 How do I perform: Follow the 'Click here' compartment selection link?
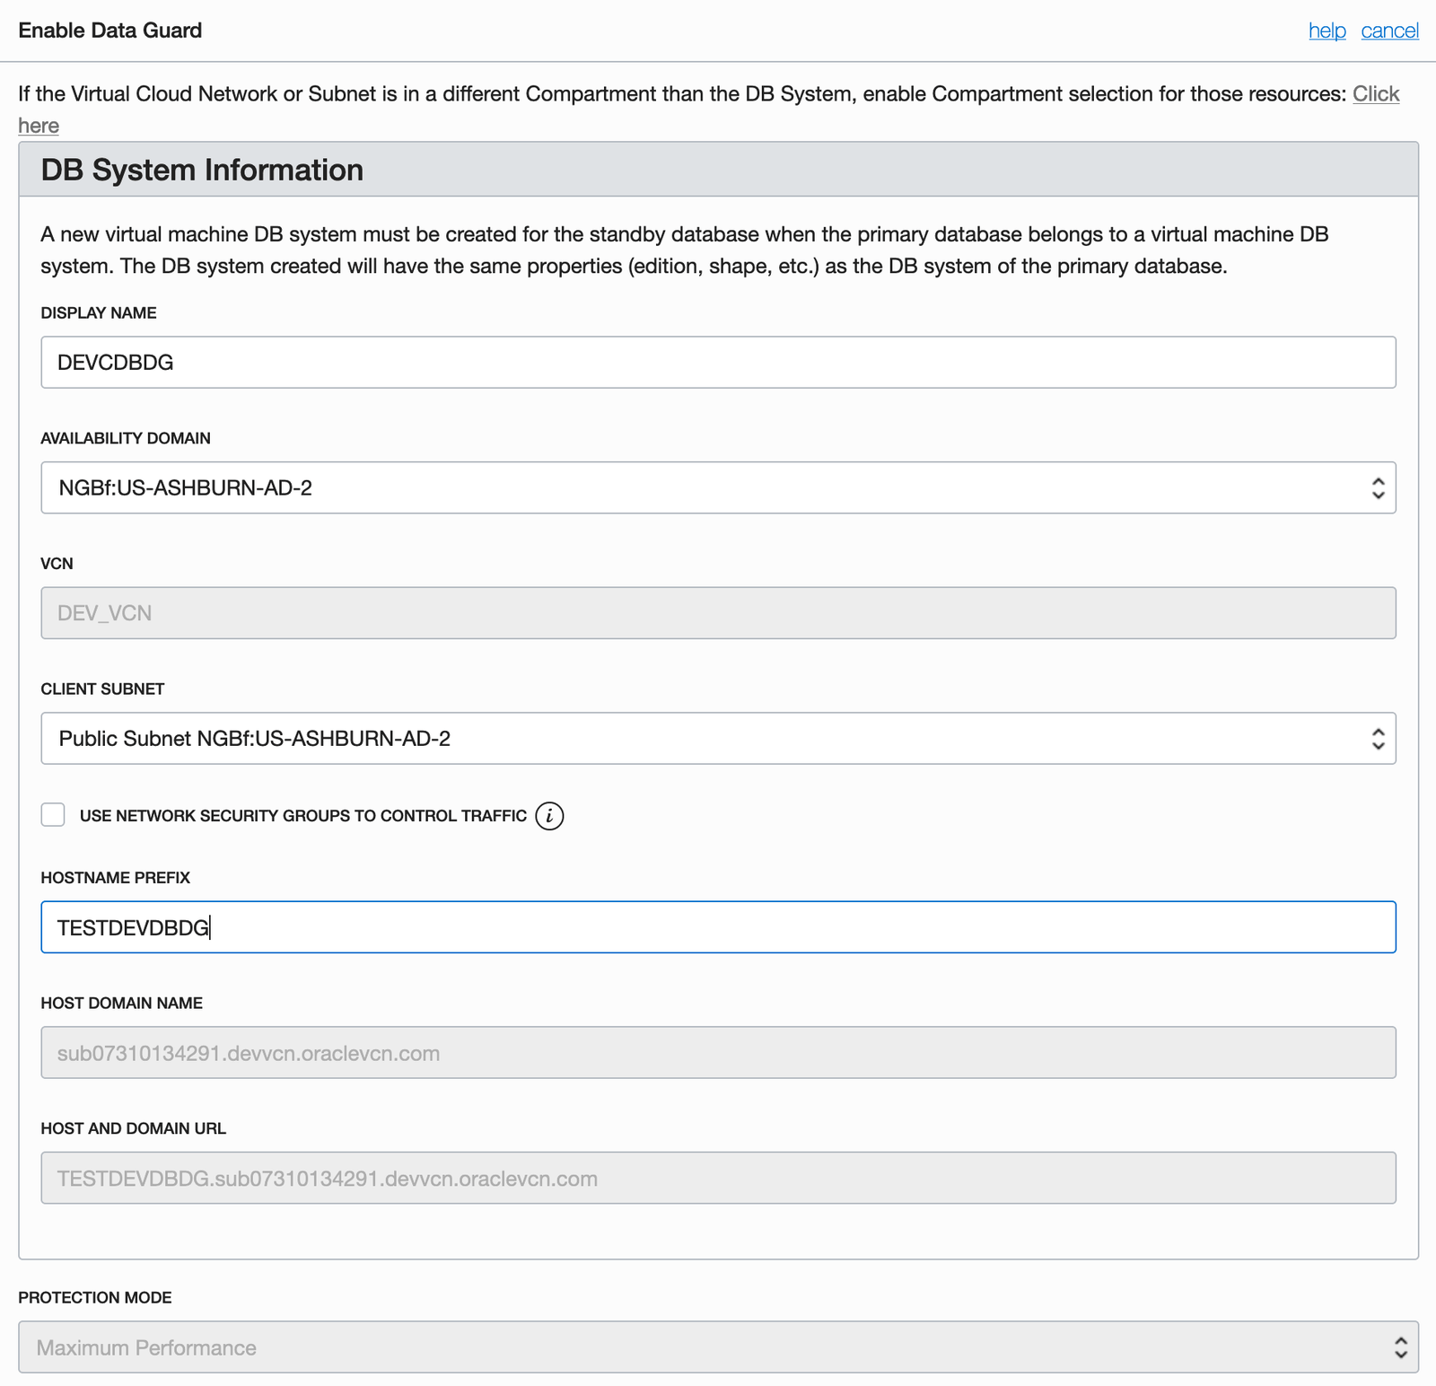[1375, 94]
